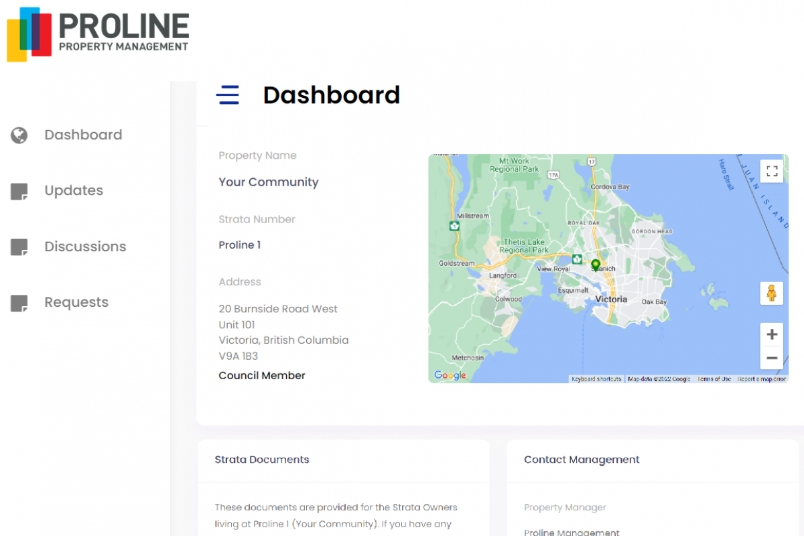The height and width of the screenshot is (536, 804).
Task: Open the map Terms of Use link
Action: pos(714,379)
